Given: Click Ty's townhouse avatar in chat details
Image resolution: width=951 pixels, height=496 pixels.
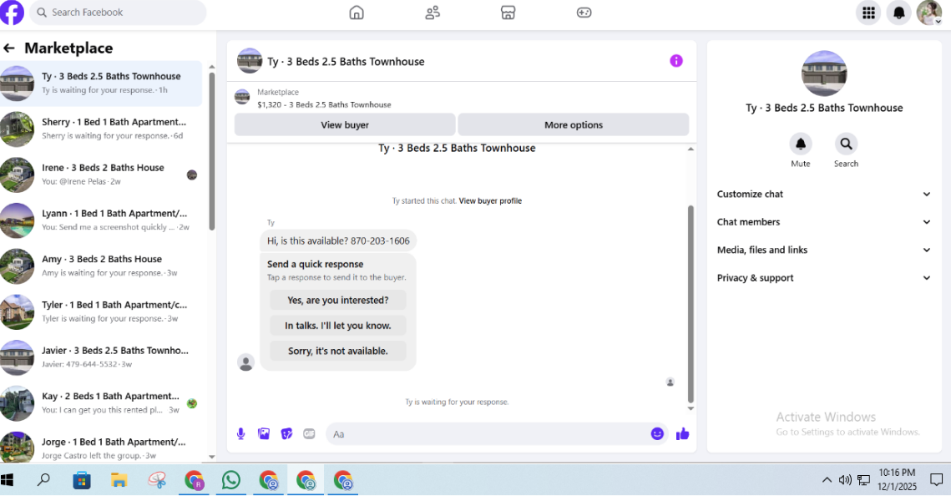Looking at the screenshot, I should coord(823,73).
